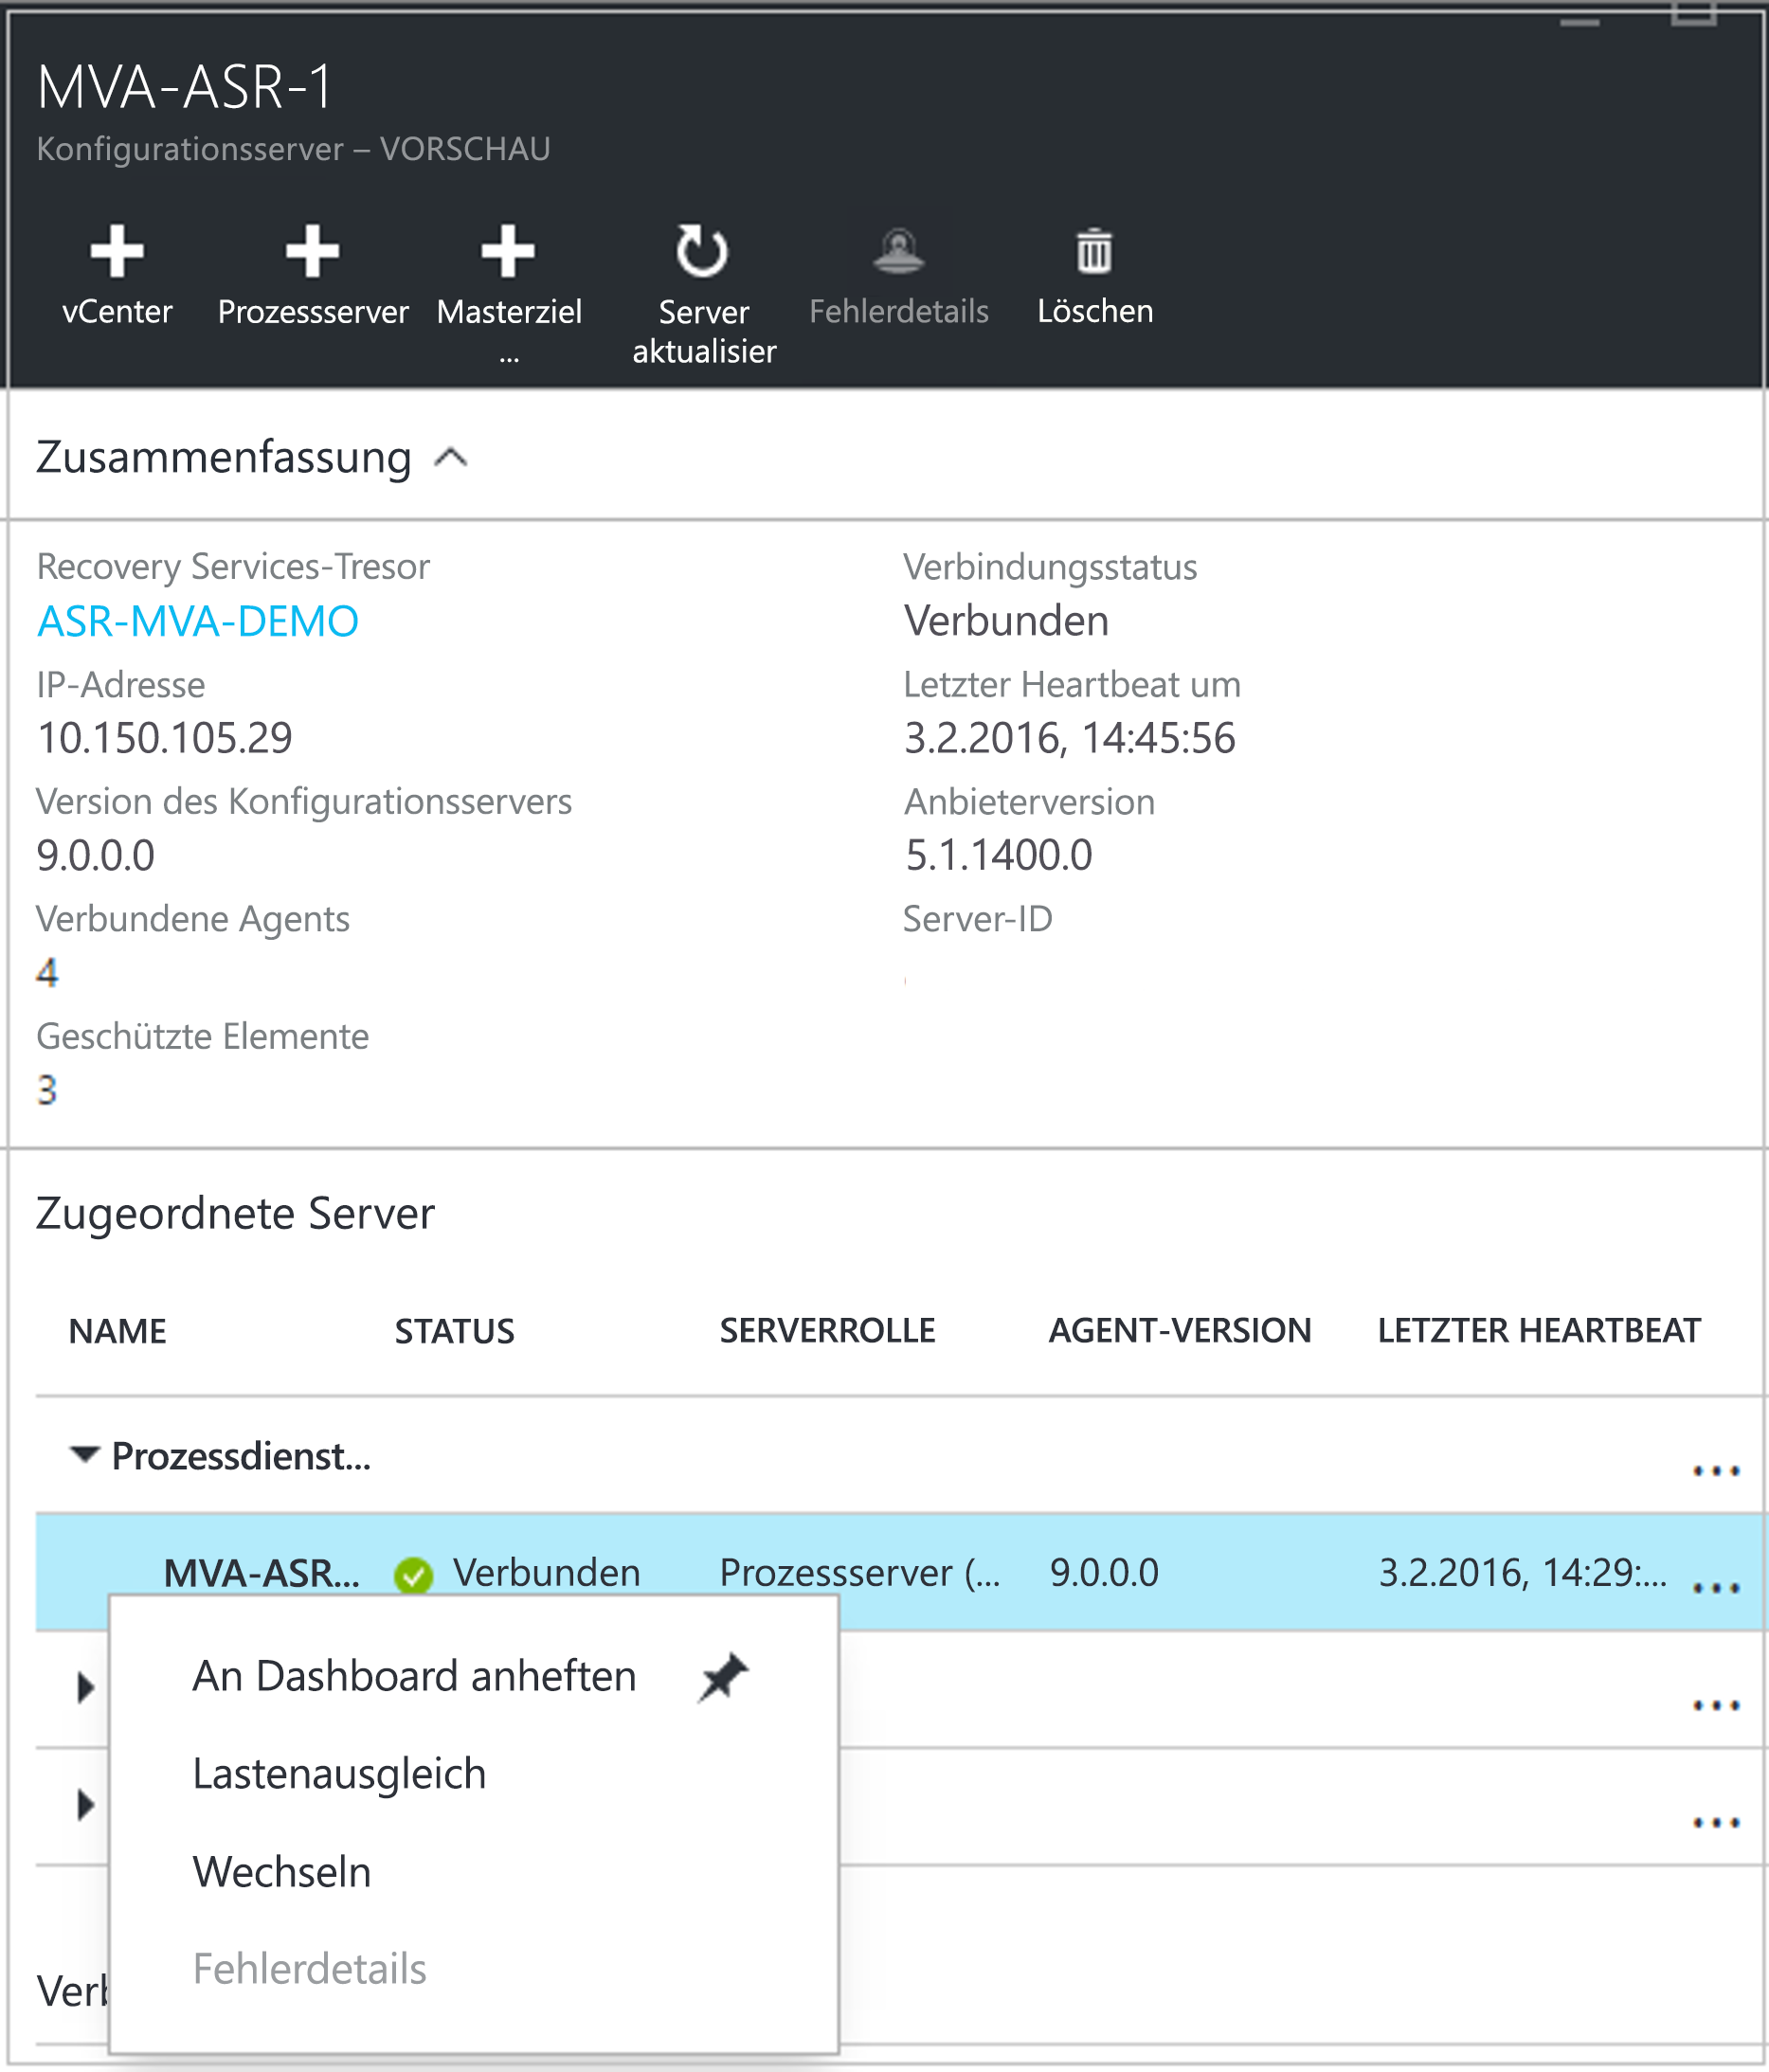Viewport: 1769px width, 2072px height.
Task: Click the 9.0.0.0 agent version cell
Action: click(1103, 1574)
